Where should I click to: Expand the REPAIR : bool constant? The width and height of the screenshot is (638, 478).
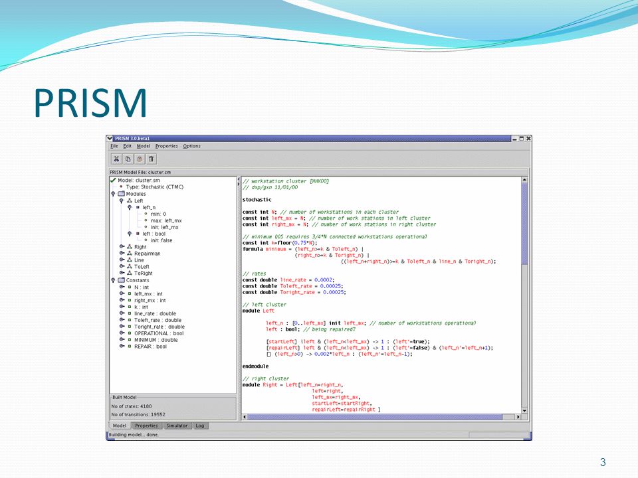click(122, 347)
